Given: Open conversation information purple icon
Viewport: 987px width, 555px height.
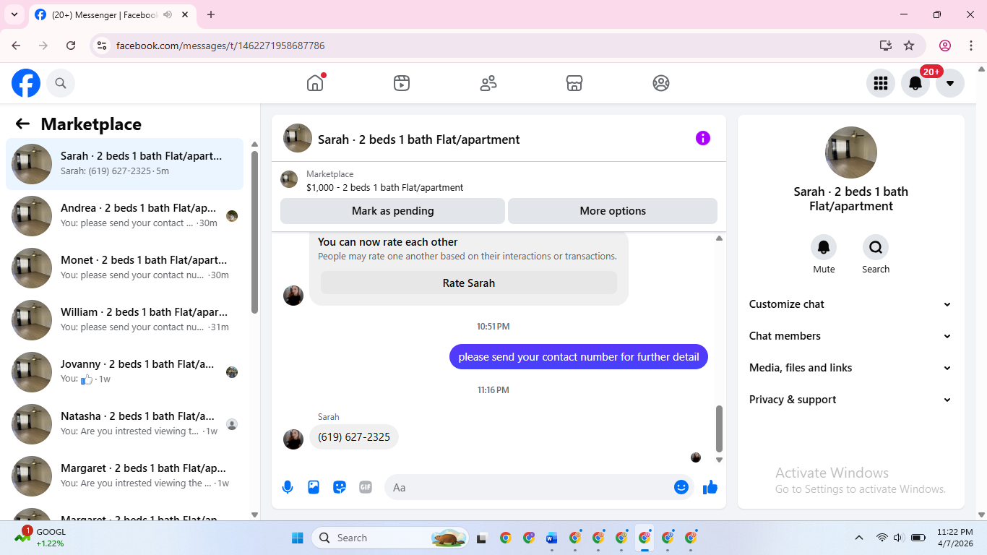Looking at the screenshot, I should point(703,138).
